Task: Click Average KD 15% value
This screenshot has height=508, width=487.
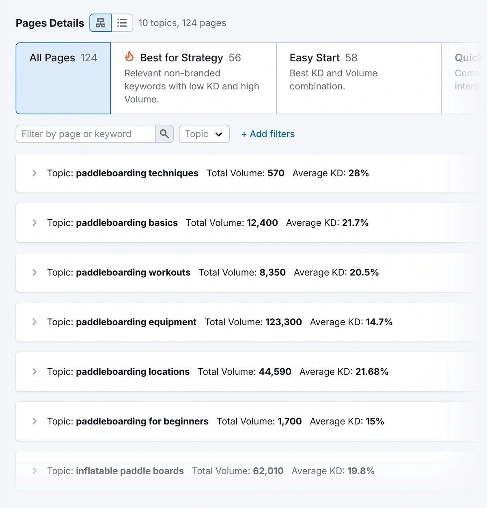Action: coord(375,421)
